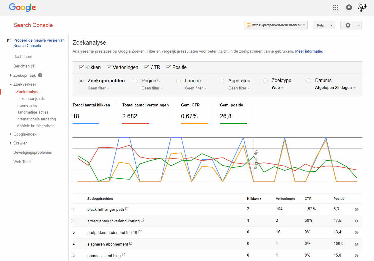This screenshot has width=374, height=261.
Task: Select the Pagina's radio button
Action: click(x=135, y=81)
